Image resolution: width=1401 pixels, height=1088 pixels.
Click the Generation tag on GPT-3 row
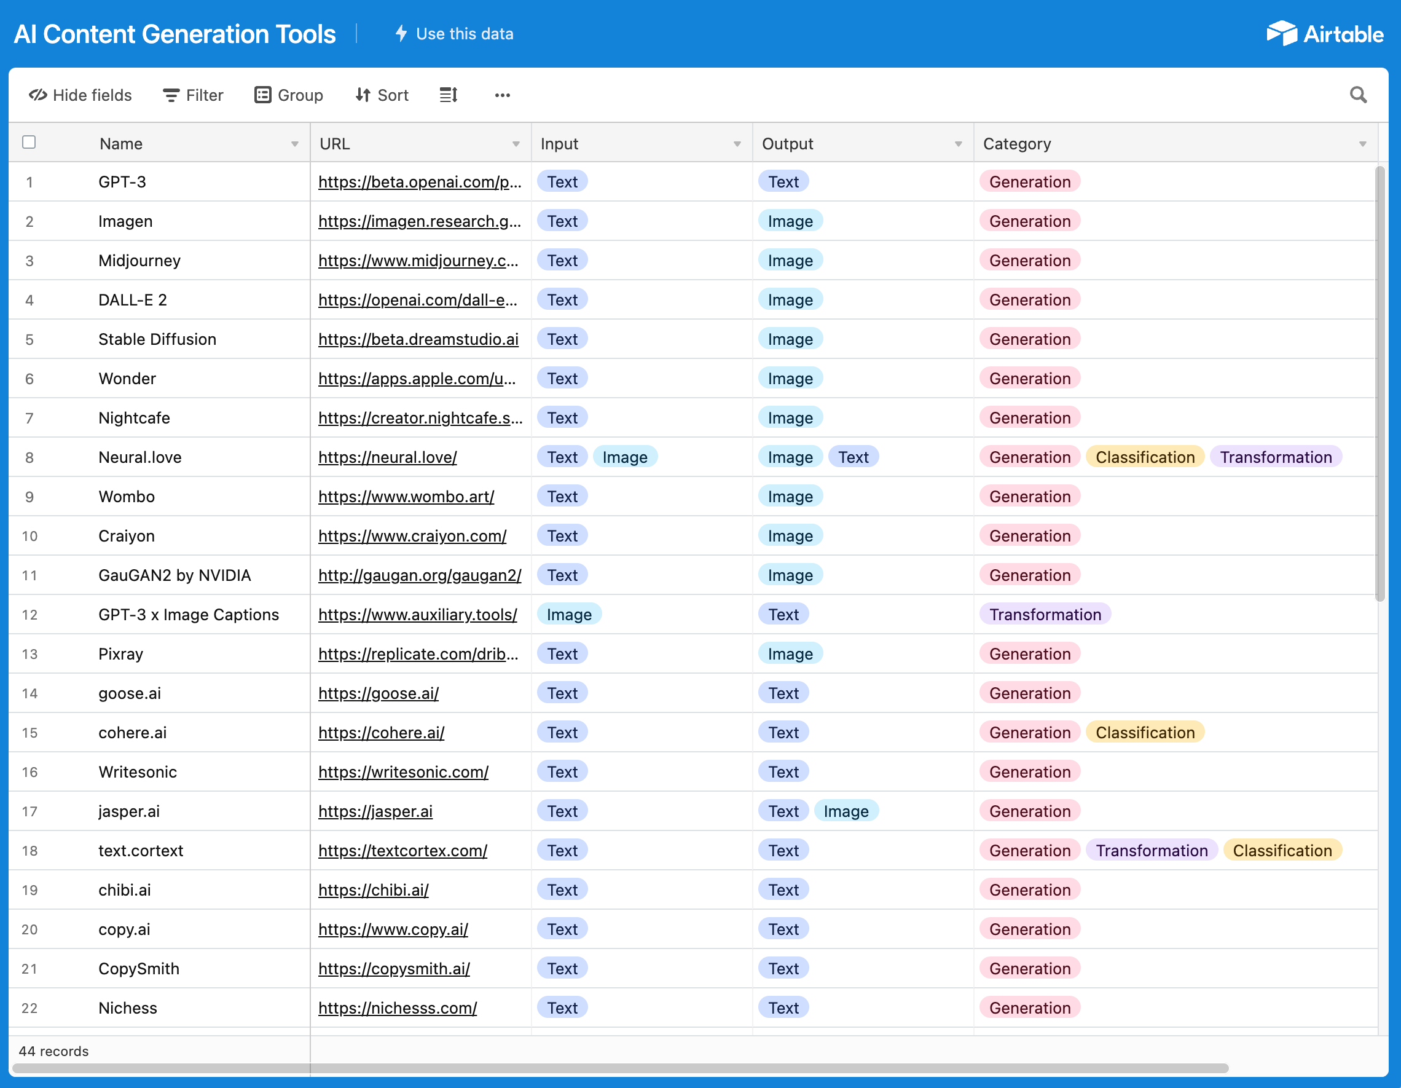pos(1029,182)
